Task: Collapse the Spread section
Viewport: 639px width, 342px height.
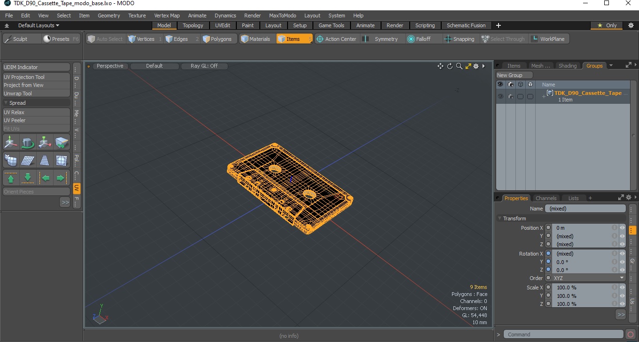Action: click(x=6, y=103)
